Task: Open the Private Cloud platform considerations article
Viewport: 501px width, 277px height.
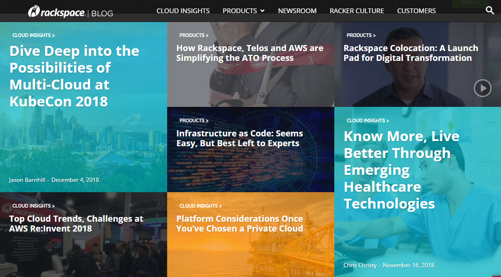Action: pos(239,224)
